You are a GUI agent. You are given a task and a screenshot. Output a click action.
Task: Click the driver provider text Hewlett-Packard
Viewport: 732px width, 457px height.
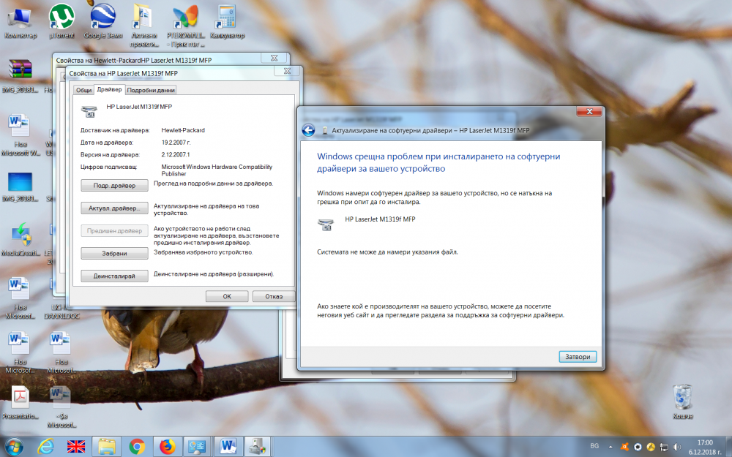click(x=183, y=131)
